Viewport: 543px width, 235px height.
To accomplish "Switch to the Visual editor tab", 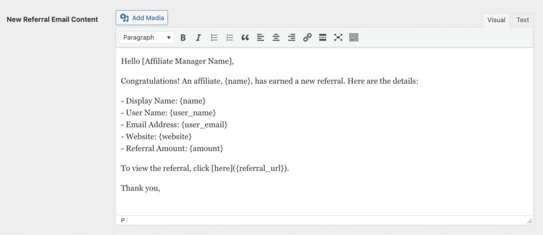I will (x=496, y=20).
